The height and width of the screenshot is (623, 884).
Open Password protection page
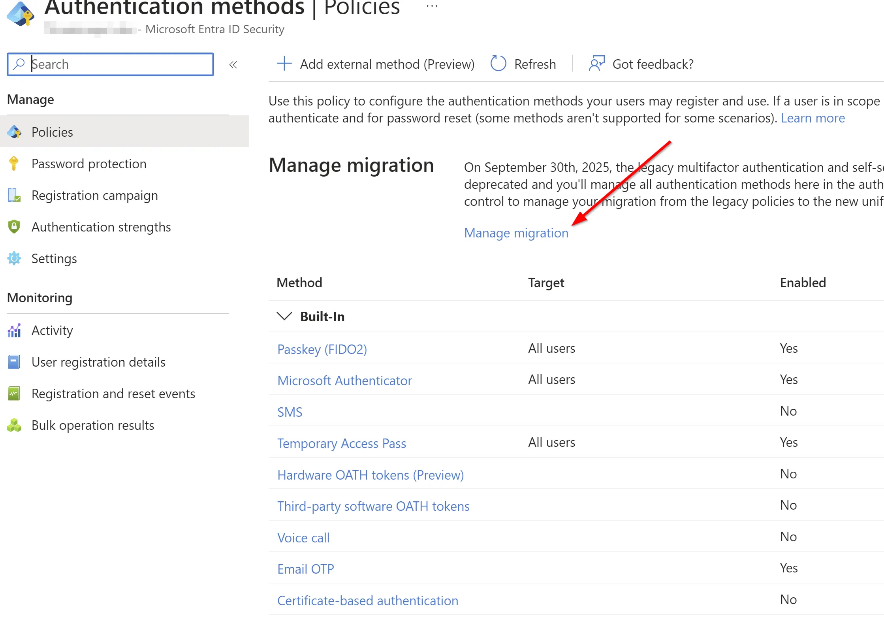[89, 164]
